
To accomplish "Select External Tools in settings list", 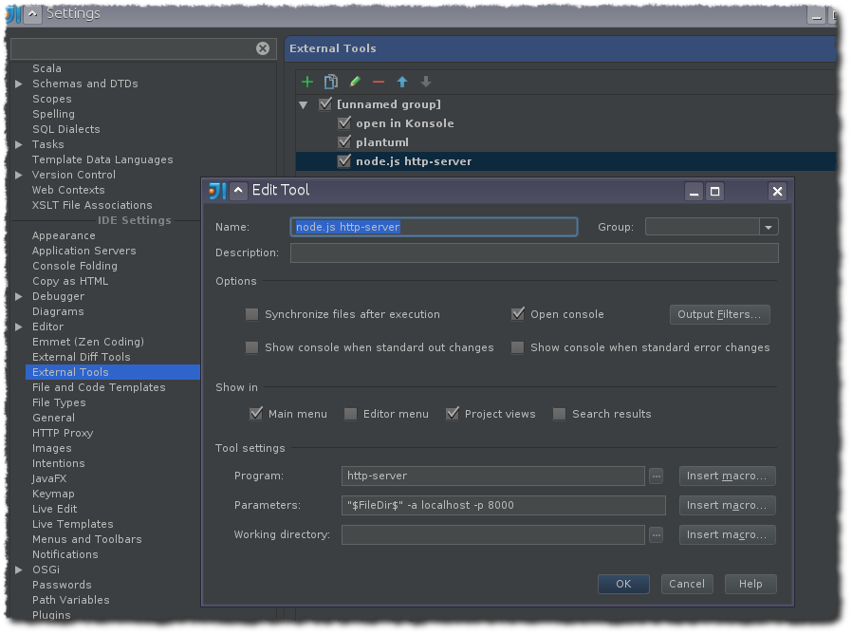I will pos(113,372).
